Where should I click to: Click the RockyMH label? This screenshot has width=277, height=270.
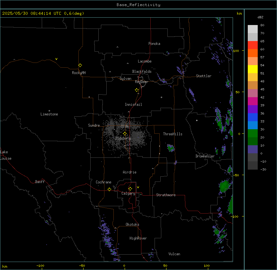tap(79, 73)
